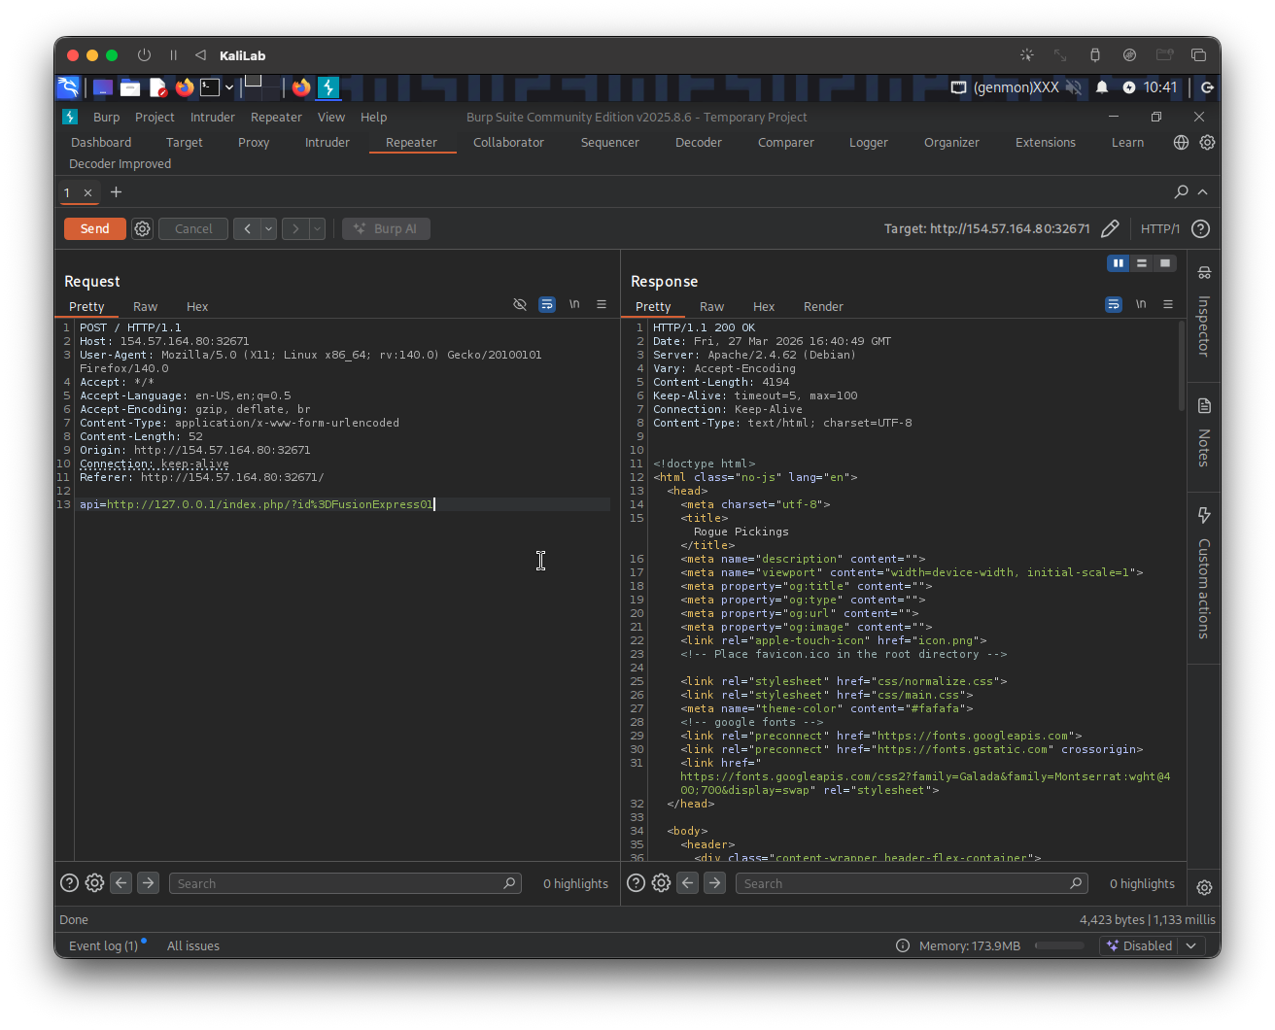Open the Request panel hamburger menu
This screenshot has height=1030, width=1275.
pyautogui.click(x=602, y=305)
